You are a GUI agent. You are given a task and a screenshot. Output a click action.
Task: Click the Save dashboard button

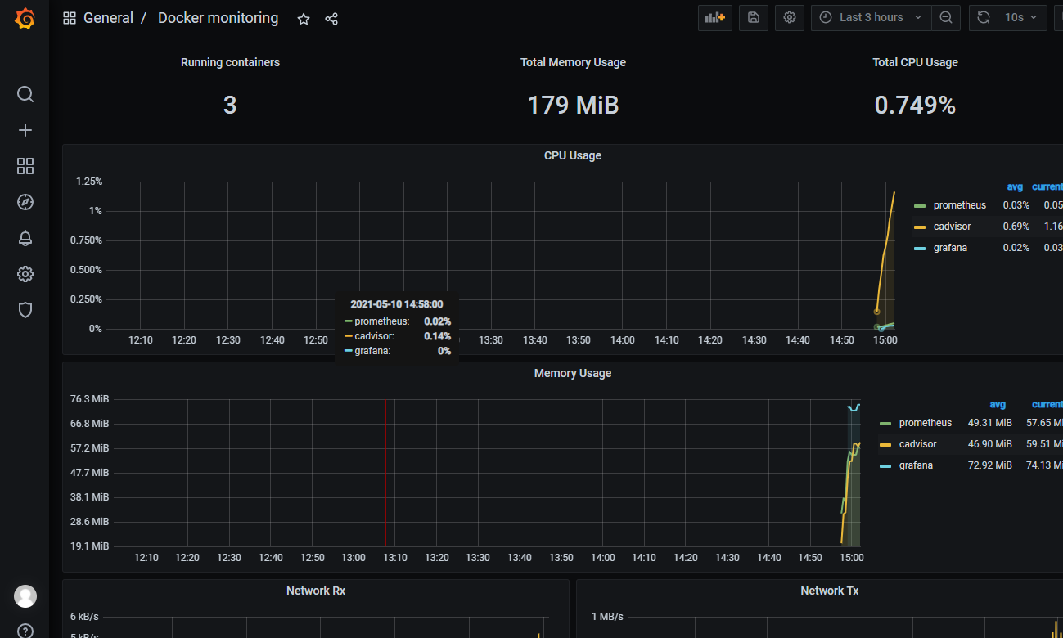753,17
